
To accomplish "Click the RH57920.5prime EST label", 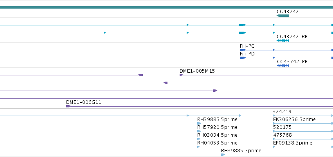I will [x=217, y=127].
